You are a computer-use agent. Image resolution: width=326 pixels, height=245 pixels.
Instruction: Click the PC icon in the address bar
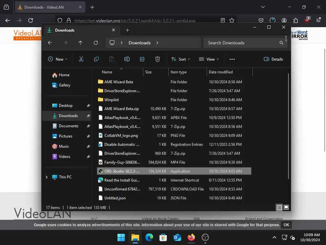click(x=112, y=43)
